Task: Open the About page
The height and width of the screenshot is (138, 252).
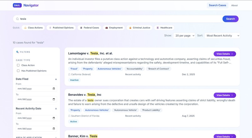Action: [x=234, y=5]
